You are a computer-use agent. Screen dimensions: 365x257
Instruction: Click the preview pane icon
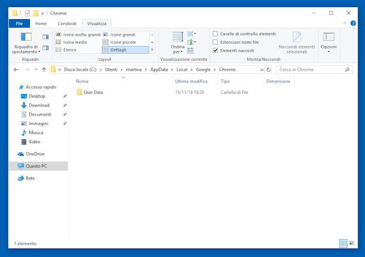pyautogui.click(x=45, y=37)
